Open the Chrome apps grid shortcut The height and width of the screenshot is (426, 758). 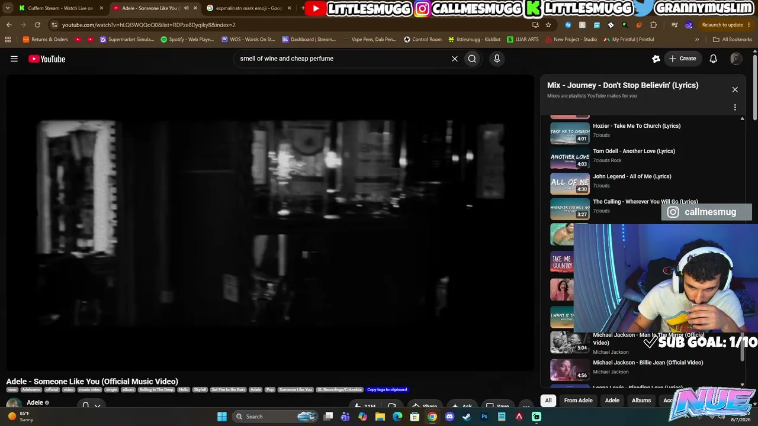click(x=8, y=40)
